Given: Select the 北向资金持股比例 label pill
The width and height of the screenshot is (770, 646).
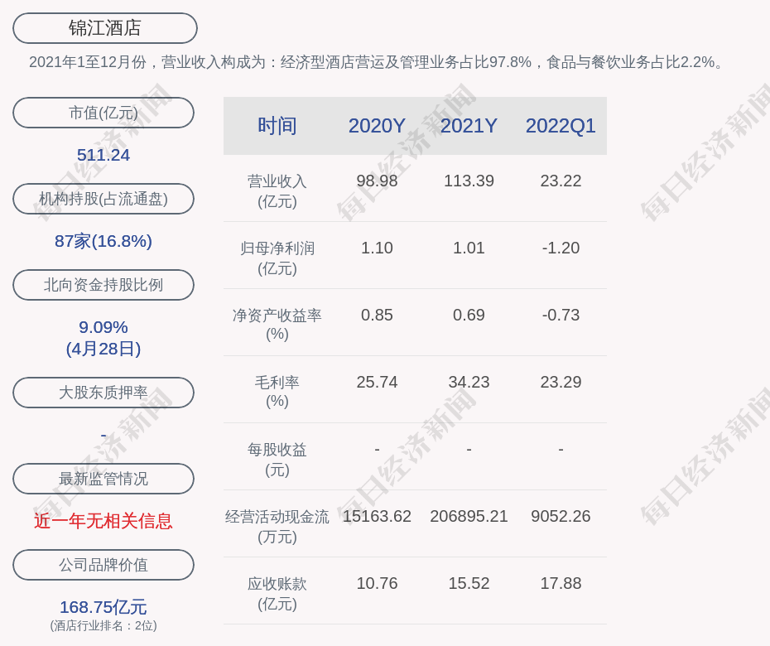Looking at the screenshot, I should coord(103,285).
